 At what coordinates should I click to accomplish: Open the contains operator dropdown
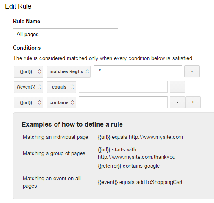coord(61,102)
